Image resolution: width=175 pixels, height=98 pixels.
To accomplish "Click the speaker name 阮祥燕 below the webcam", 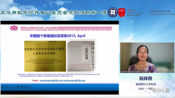I will [x=146, y=79].
